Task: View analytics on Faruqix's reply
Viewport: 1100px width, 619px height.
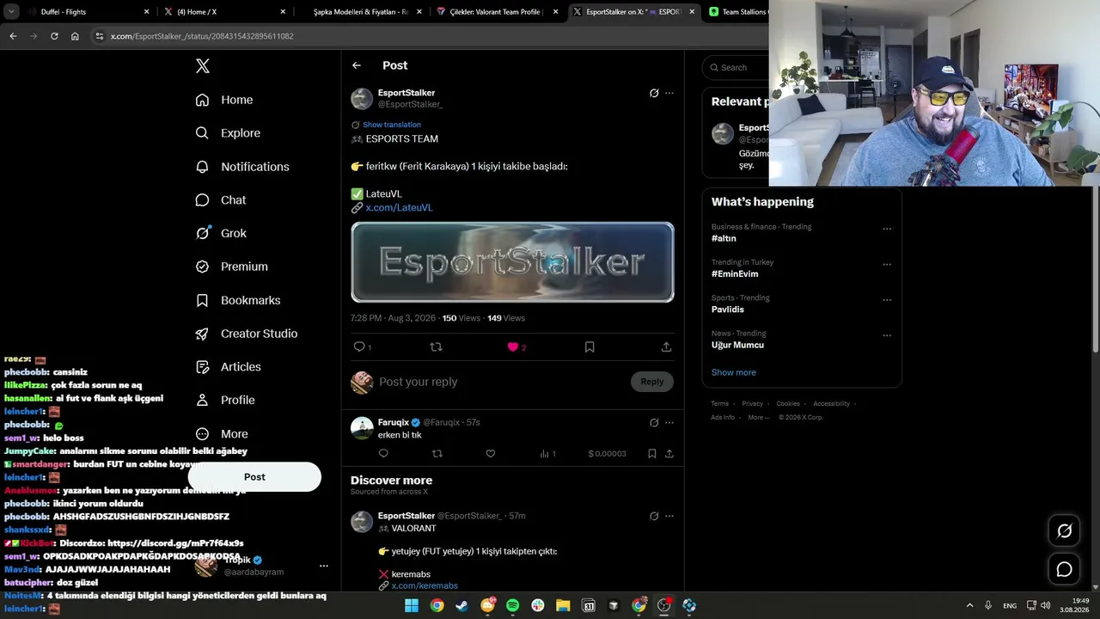Action: (x=547, y=453)
